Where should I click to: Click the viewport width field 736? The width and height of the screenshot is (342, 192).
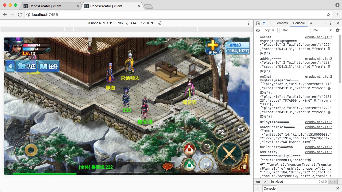click(x=120, y=23)
